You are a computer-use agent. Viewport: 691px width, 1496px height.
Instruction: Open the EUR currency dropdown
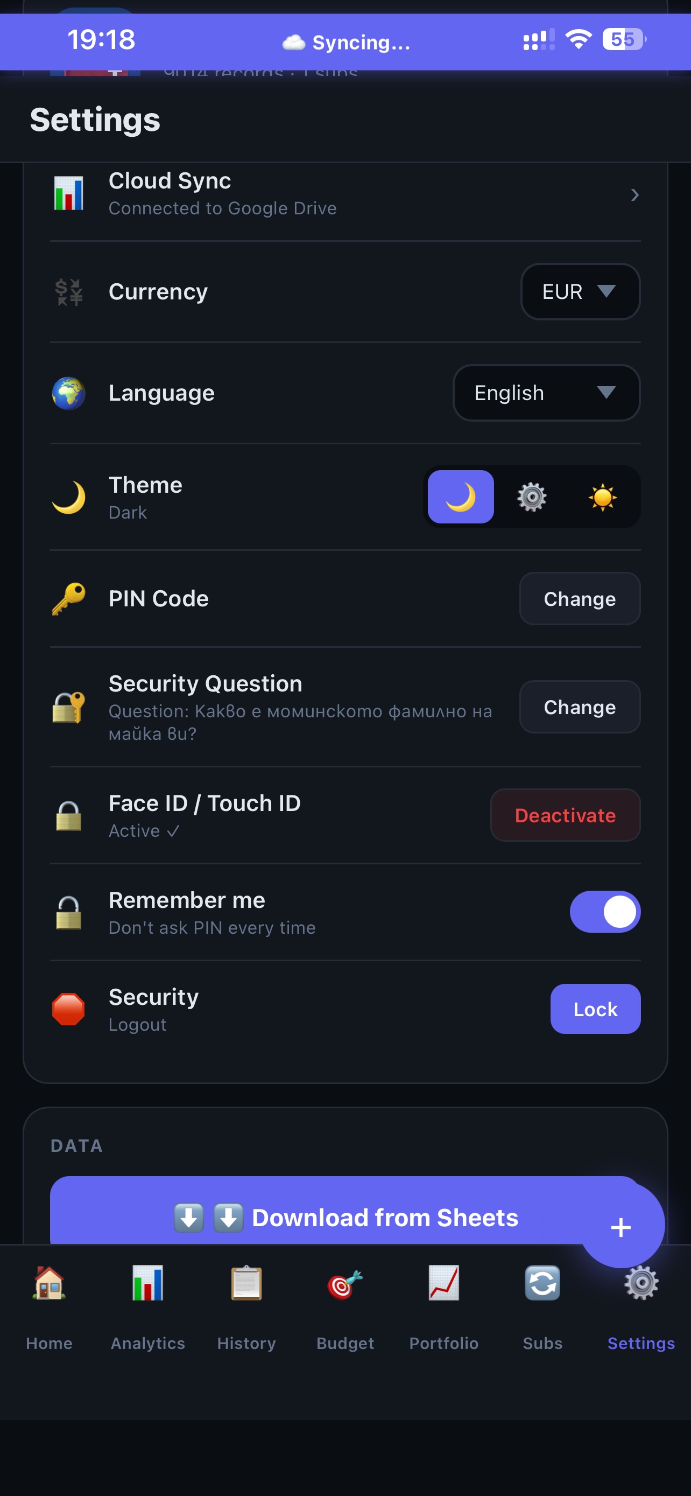coord(580,291)
